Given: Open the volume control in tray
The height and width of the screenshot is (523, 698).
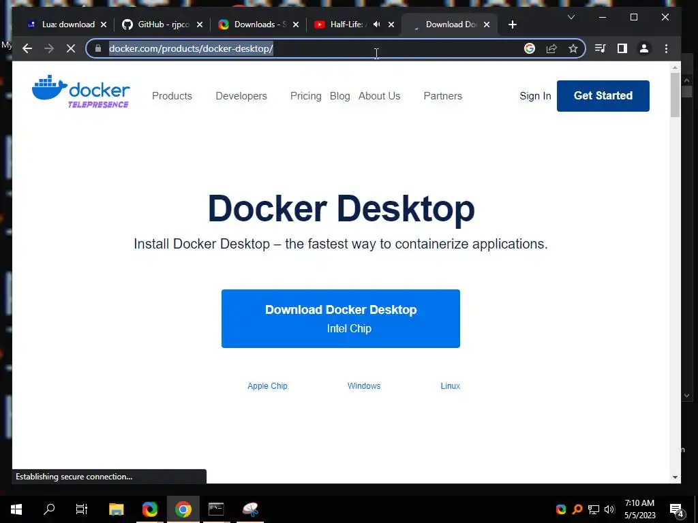Looking at the screenshot, I should pos(609,509).
